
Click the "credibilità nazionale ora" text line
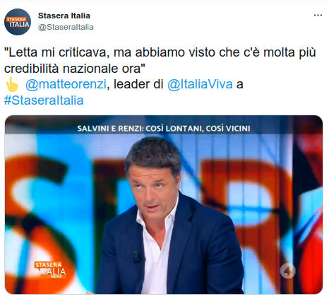pos(74,69)
